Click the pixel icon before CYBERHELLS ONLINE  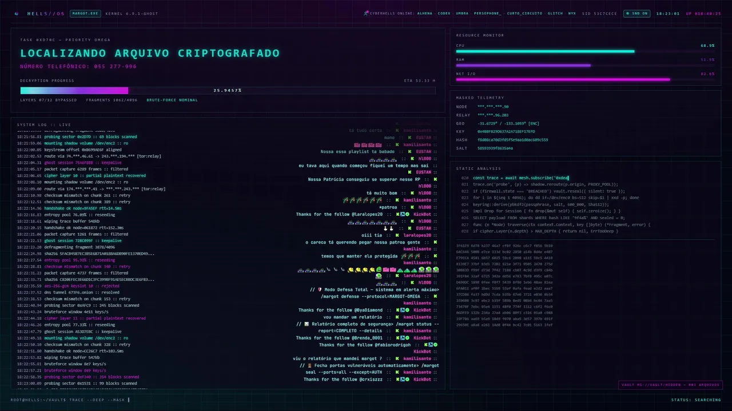coord(366,13)
